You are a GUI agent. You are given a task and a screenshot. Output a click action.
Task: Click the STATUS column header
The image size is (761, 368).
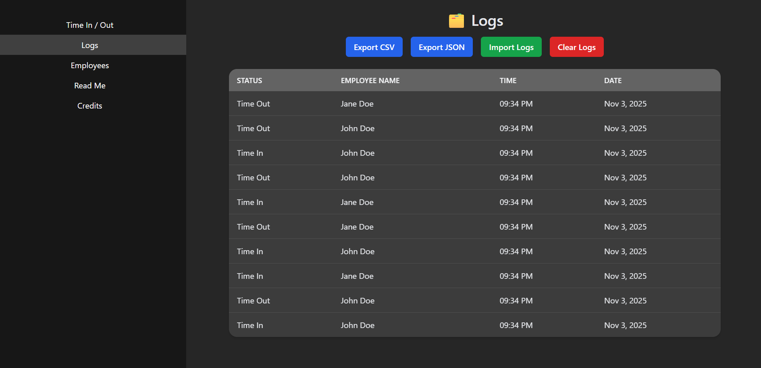(249, 80)
